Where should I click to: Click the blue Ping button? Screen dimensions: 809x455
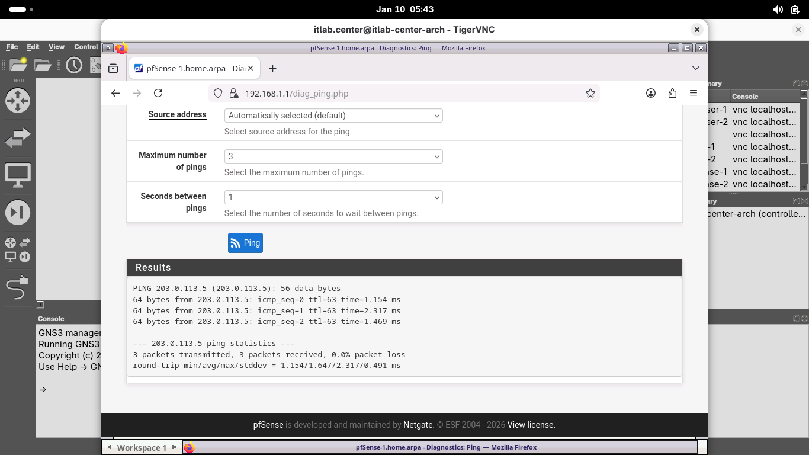245,243
